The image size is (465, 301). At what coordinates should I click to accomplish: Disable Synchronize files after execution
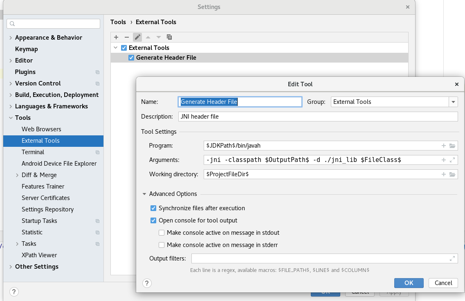(x=153, y=208)
